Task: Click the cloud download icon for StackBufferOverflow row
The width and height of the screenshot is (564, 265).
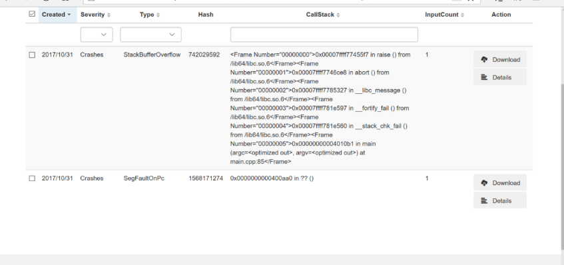Action: pos(484,59)
